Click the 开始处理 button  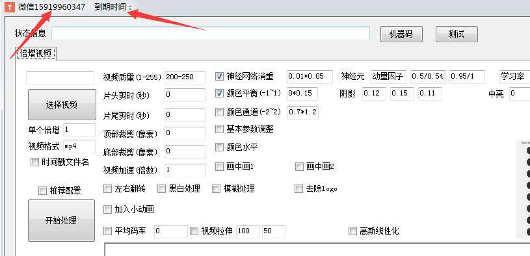coord(61,220)
